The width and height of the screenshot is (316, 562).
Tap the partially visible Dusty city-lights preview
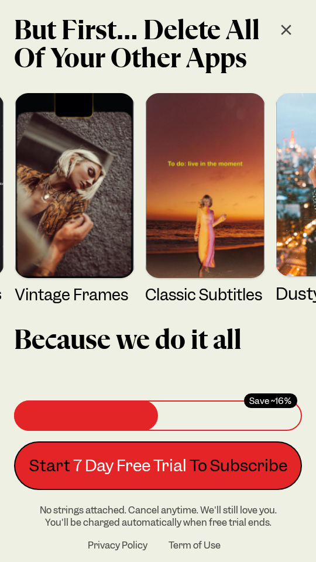coord(296,184)
